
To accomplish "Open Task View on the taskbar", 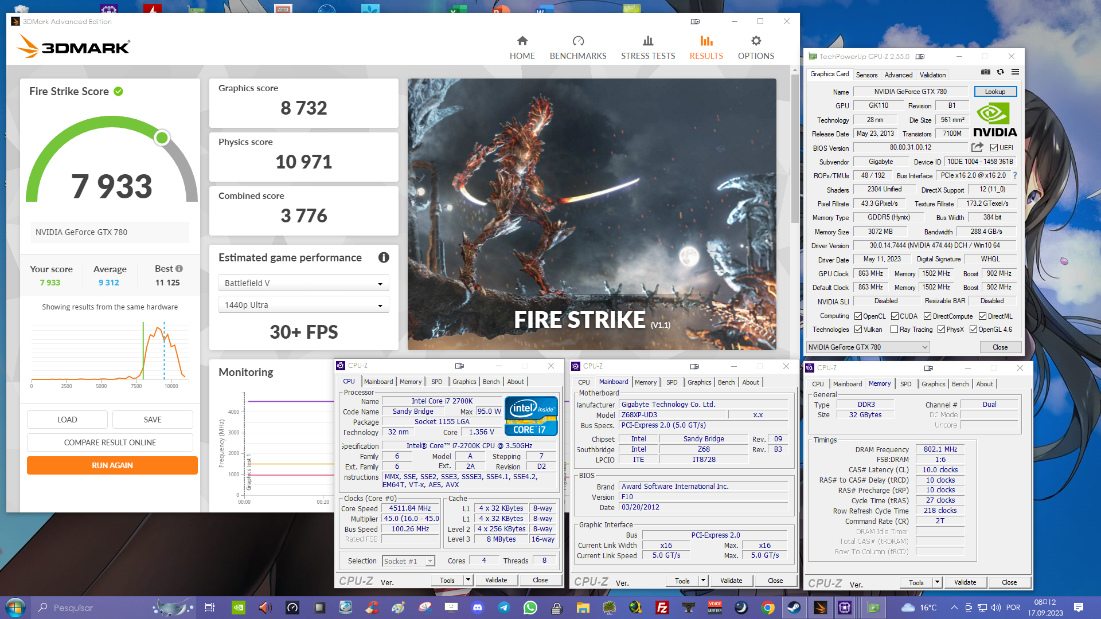I will coord(210,608).
